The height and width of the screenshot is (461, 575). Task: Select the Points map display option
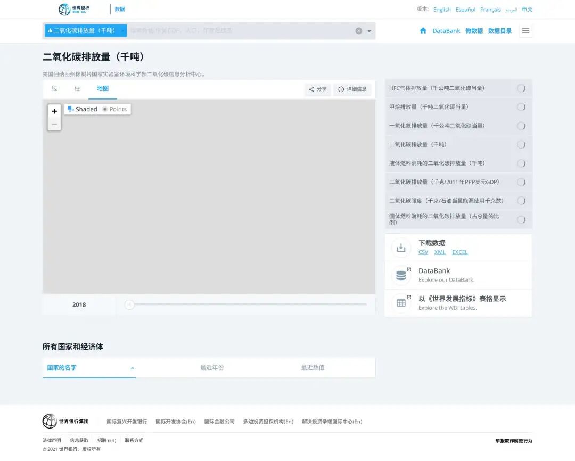(x=115, y=109)
